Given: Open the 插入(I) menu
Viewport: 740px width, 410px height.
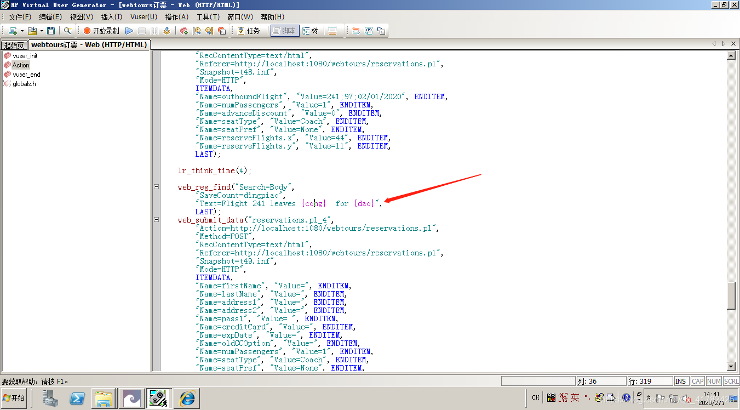Looking at the screenshot, I should (111, 17).
